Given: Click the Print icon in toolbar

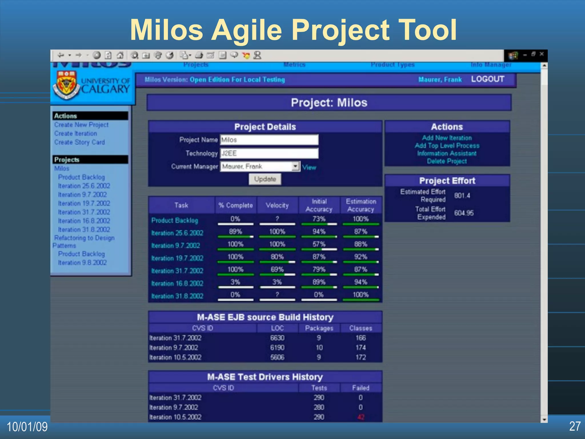Looking at the screenshot, I should point(199,55).
